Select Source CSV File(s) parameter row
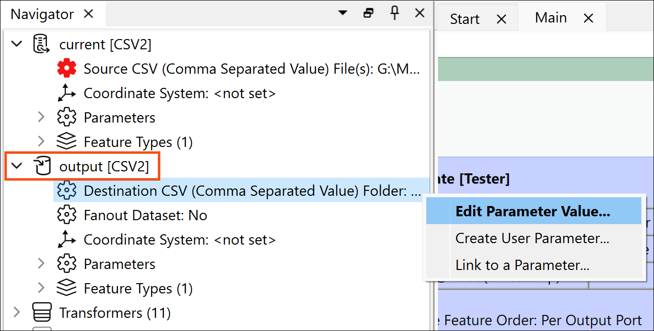Screen dimensions: 654x331 (252, 68)
